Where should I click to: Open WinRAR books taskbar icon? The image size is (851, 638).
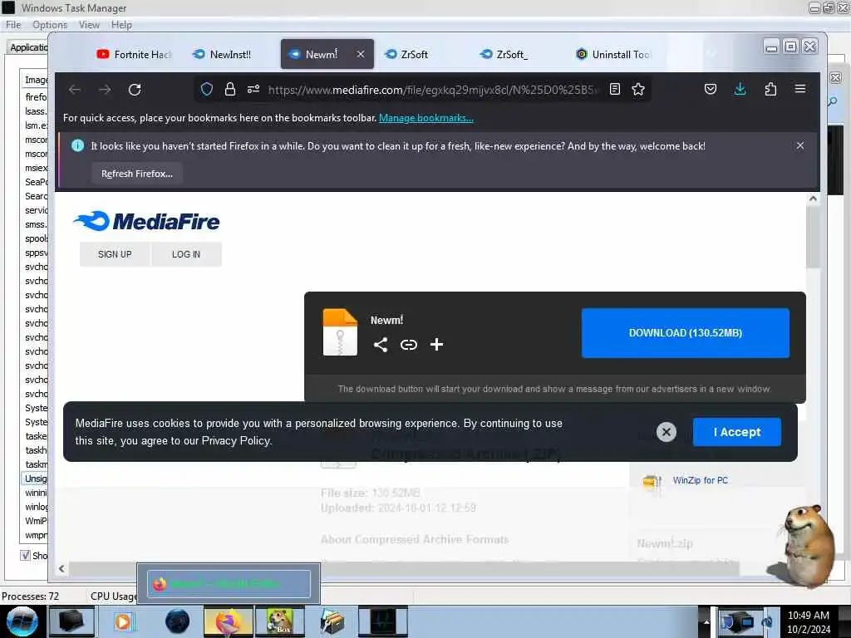(x=332, y=621)
